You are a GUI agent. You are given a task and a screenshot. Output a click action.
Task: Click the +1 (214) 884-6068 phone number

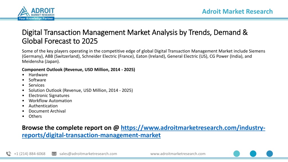pos(30,154)
